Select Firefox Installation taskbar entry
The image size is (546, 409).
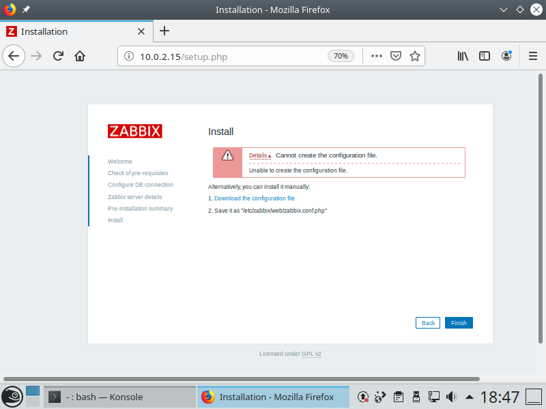coord(274,397)
